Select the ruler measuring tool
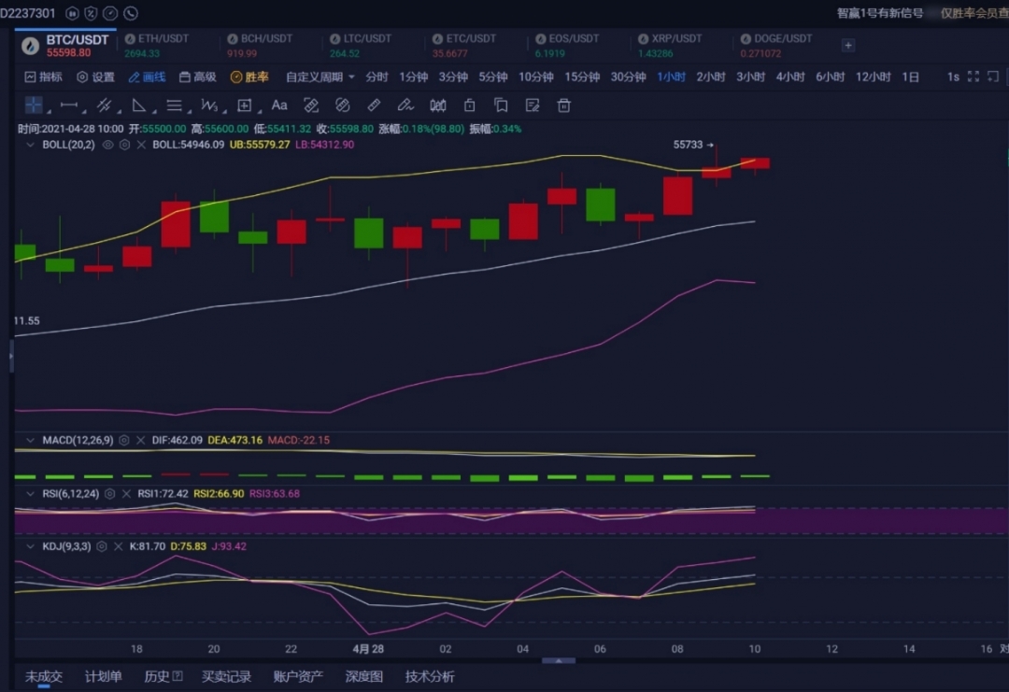The image size is (1009, 692). tap(374, 106)
